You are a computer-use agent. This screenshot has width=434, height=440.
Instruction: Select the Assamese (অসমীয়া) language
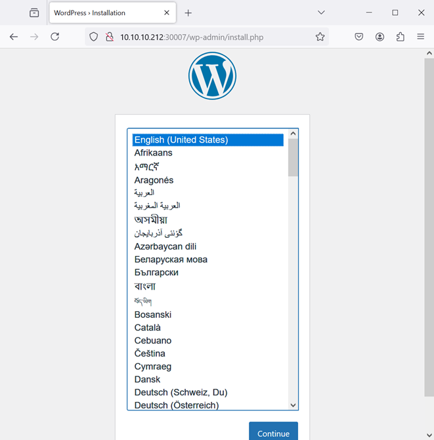point(208,220)
